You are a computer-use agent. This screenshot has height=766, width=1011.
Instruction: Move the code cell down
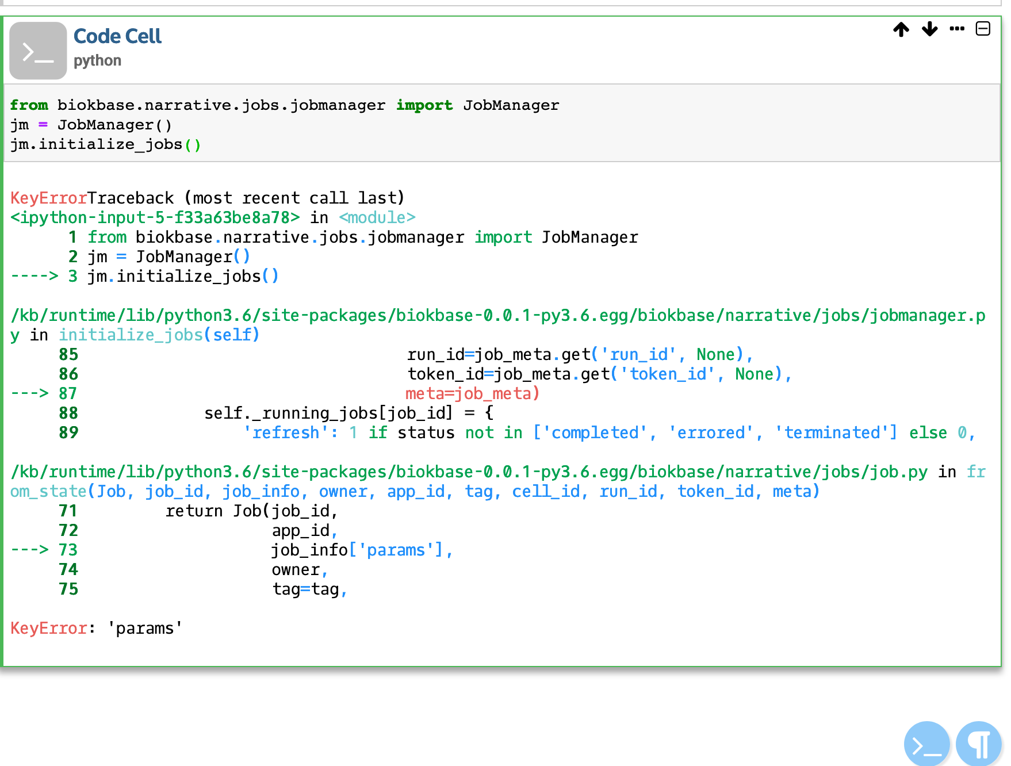928,29
